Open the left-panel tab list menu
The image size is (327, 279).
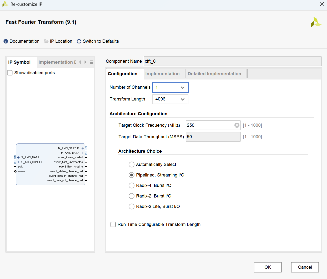[x=92, y=62]
